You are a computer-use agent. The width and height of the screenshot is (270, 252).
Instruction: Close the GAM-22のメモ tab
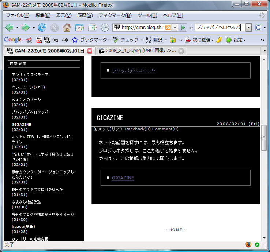pos(90,51)
